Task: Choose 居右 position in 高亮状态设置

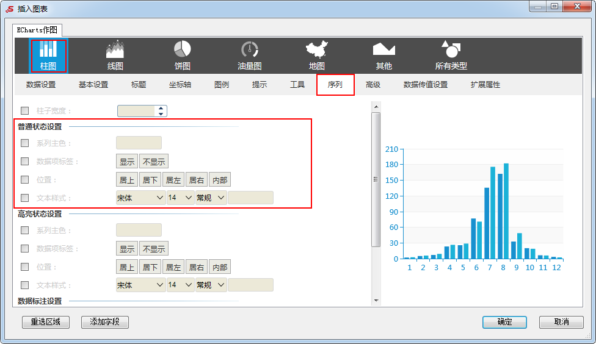Action: click(x=197, y=267)
